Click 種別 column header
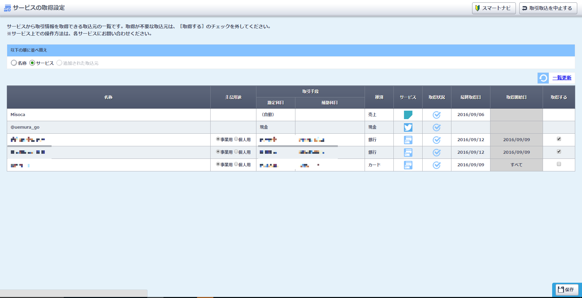This screenshot has height=298, width=582. click(379, 97)
